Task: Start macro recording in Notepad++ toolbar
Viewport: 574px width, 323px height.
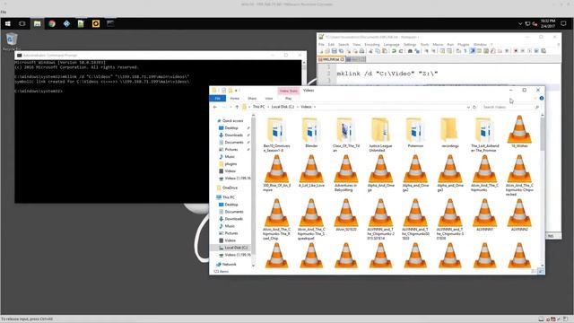Action: (x=516, y=51)
